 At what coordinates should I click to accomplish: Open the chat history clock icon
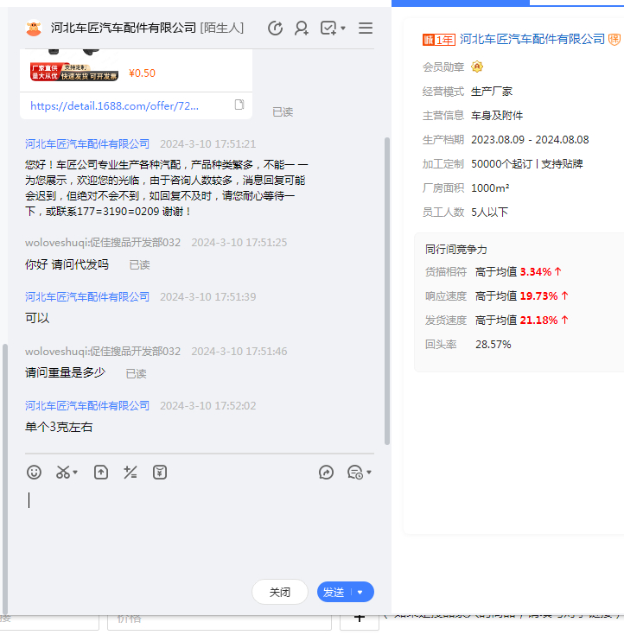coord(275,29)
